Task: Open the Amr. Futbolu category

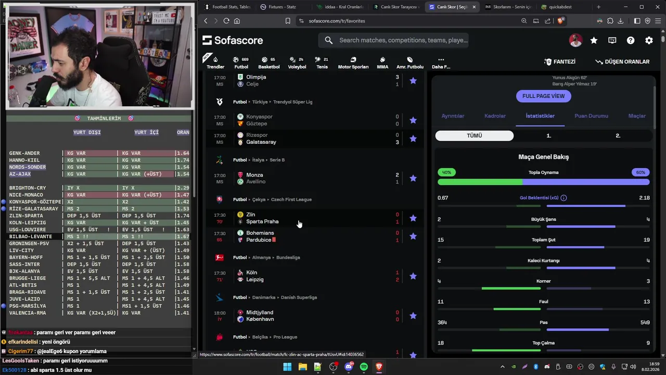Action: click(x=410, y=63)
